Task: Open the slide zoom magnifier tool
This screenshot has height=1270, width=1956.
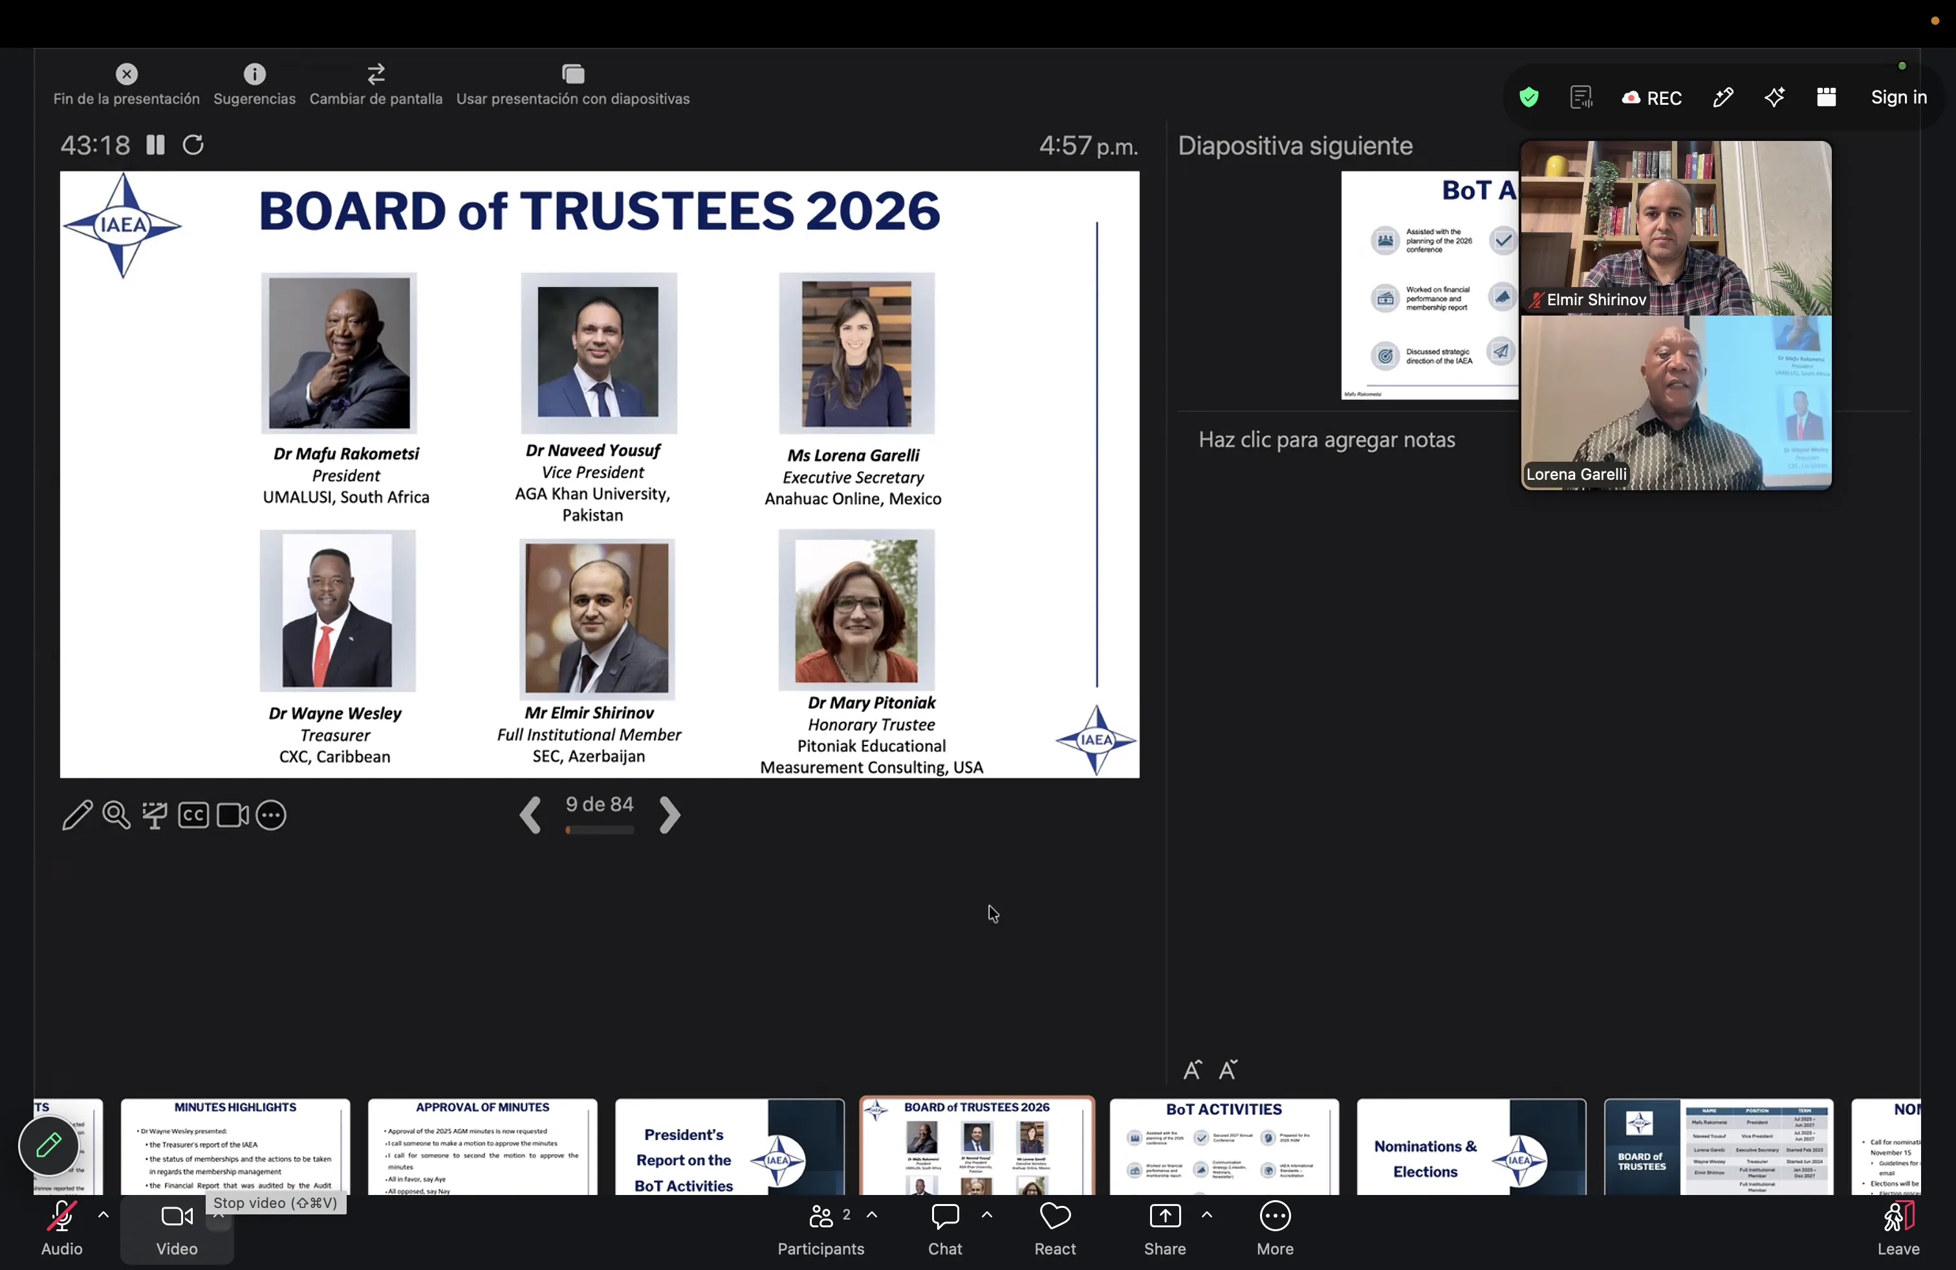Action: pos(116,815)
